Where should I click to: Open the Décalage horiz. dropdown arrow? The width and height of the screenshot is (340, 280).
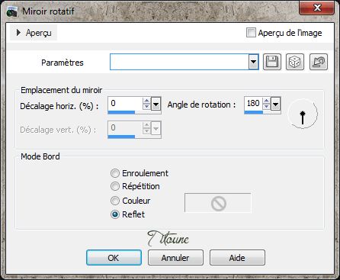pos(156,104)
